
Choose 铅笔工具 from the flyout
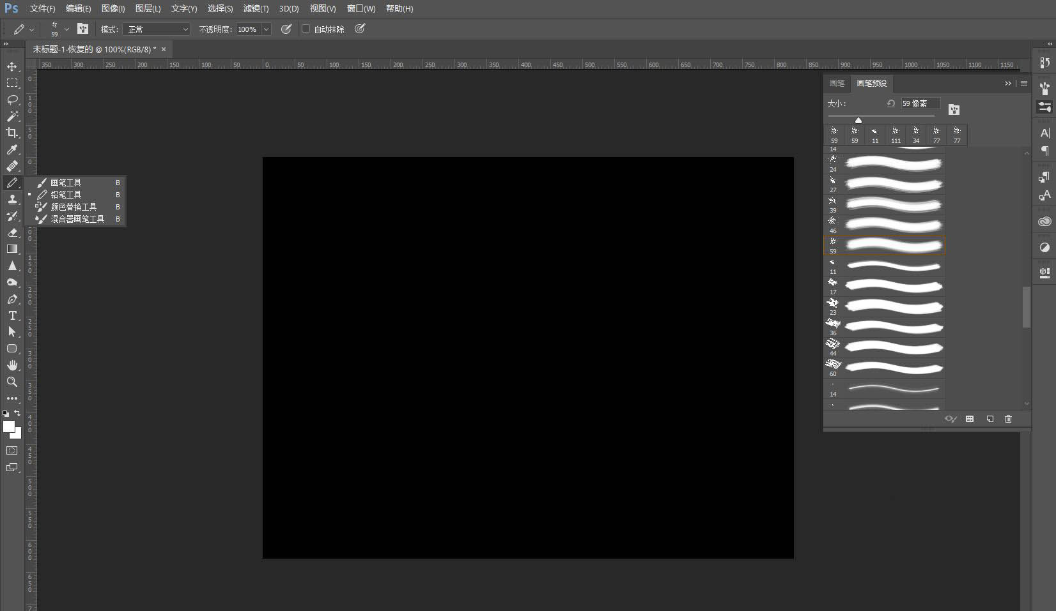coord(66,195)
